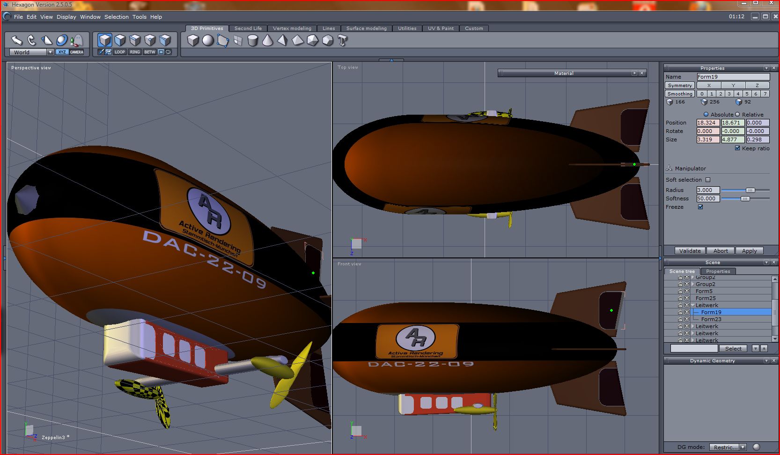Pick the universal manipulator sphere icon
The width and height of the screenshot is (780, 455).
pyautogui.click(x=61, y=40)
